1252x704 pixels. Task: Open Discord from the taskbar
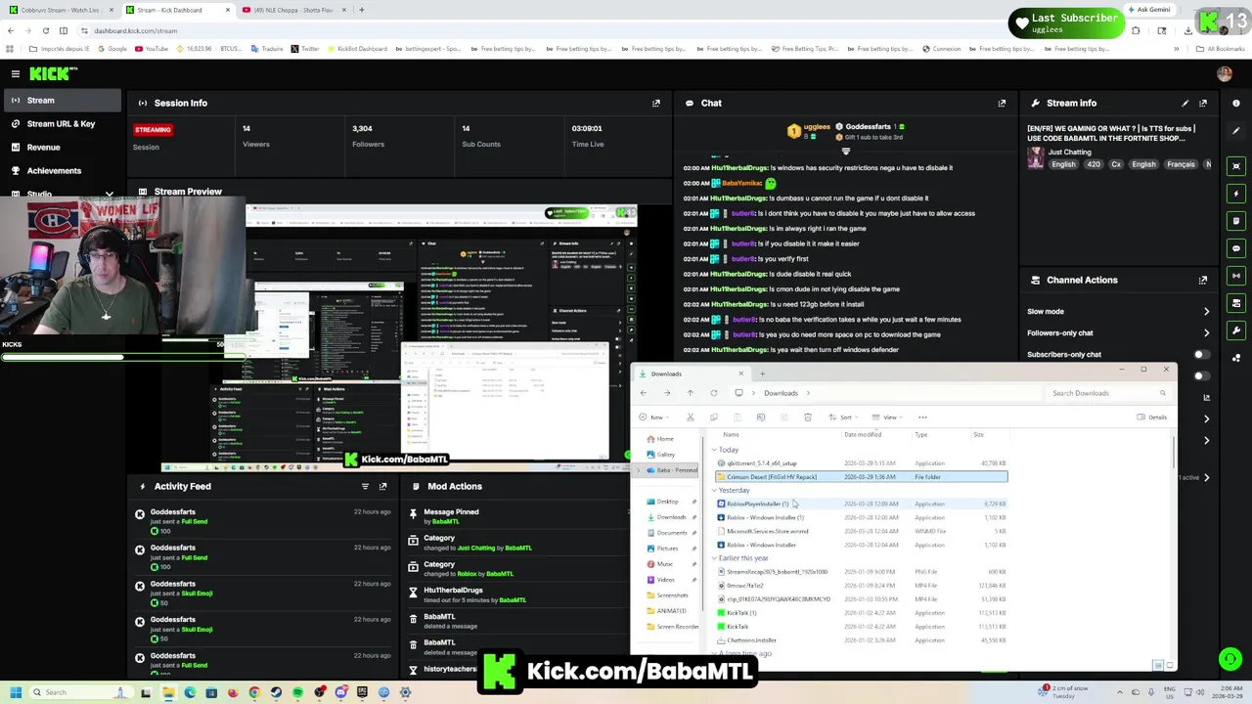click(340, 692)
